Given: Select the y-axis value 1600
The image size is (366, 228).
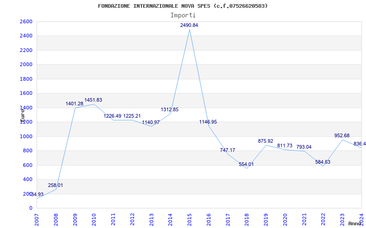Looking at the screenshot, I should pos(26,93).
